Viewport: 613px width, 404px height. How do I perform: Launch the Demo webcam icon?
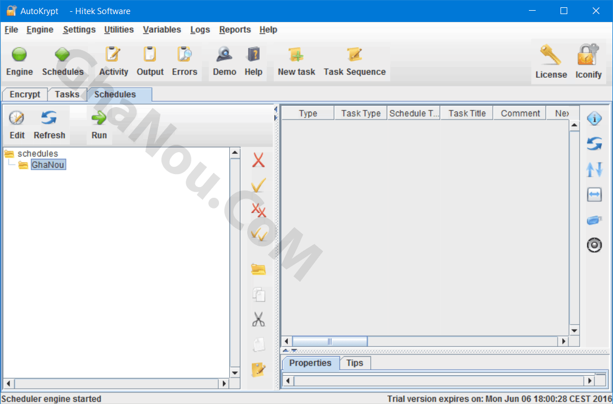pyautogui.click(x=225, y=55)
